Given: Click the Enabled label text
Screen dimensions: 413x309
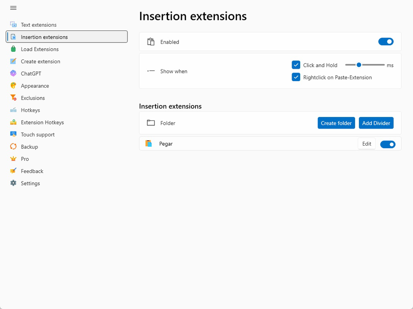Looking at the screenshot, I should 170,42.
